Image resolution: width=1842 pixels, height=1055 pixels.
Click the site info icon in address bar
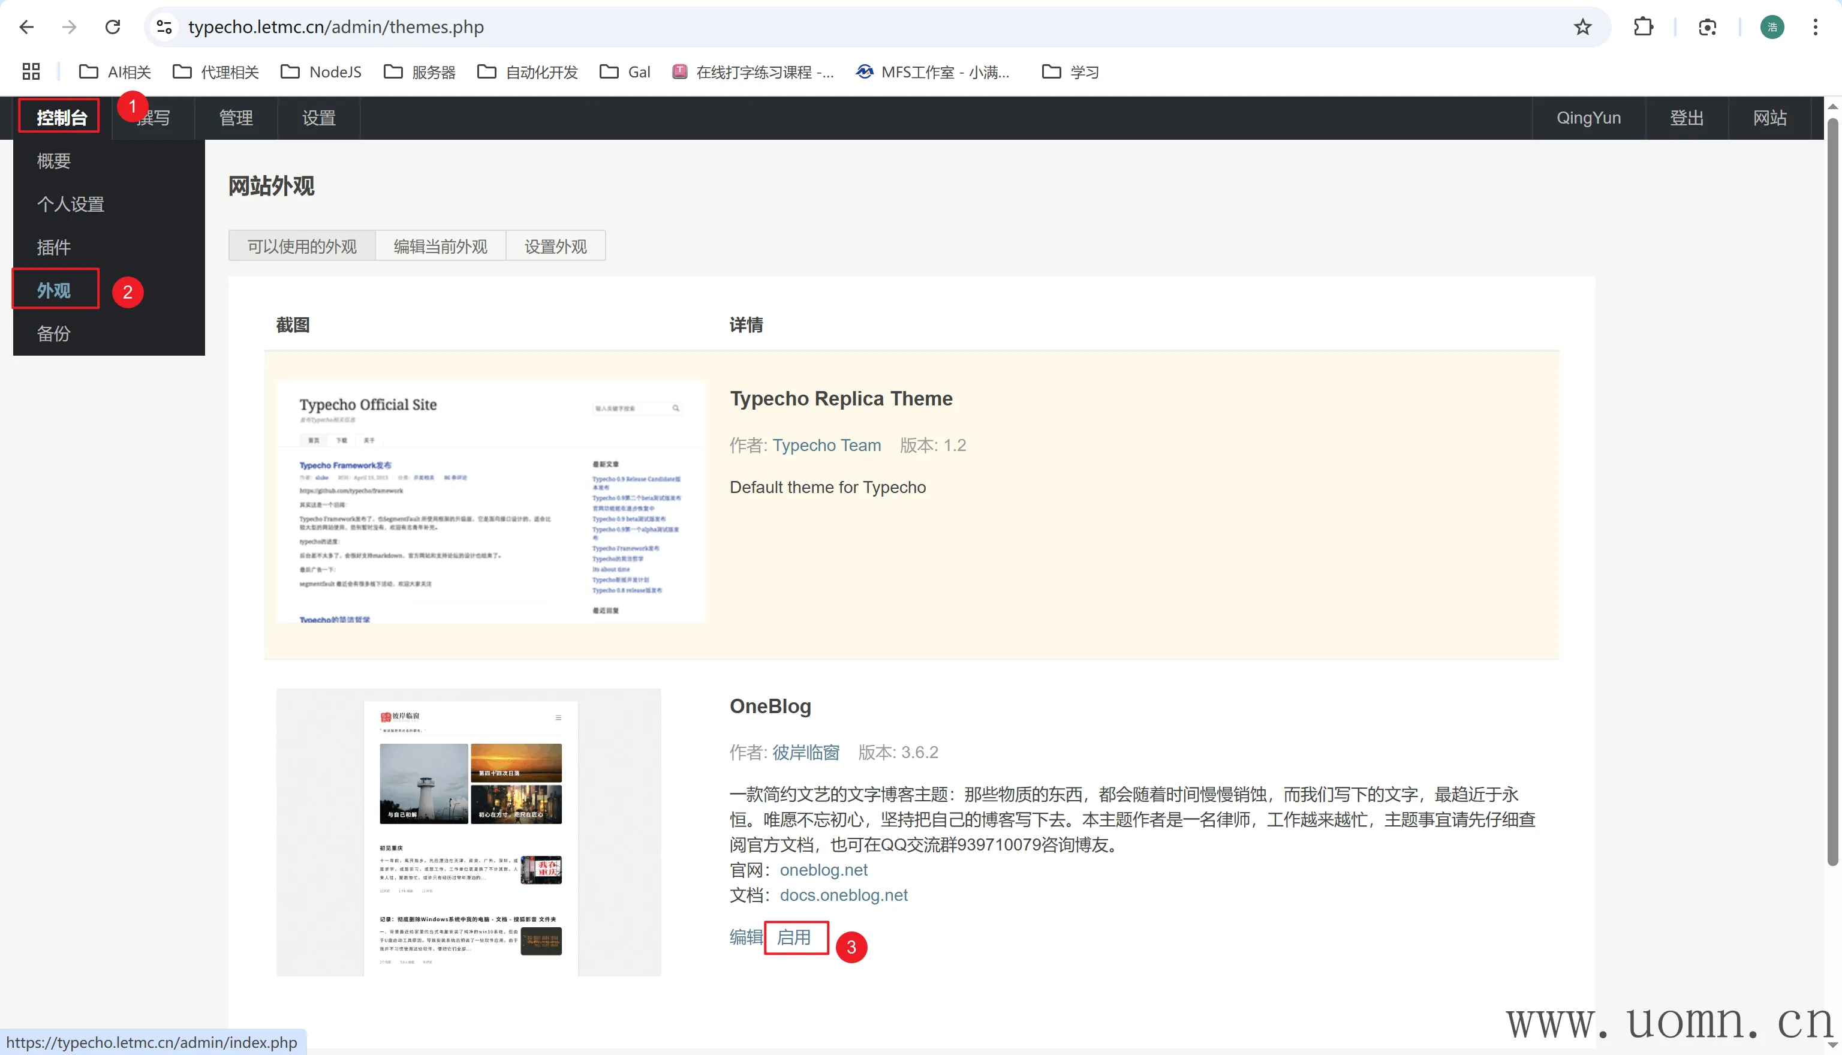click(x=164, y=27)
